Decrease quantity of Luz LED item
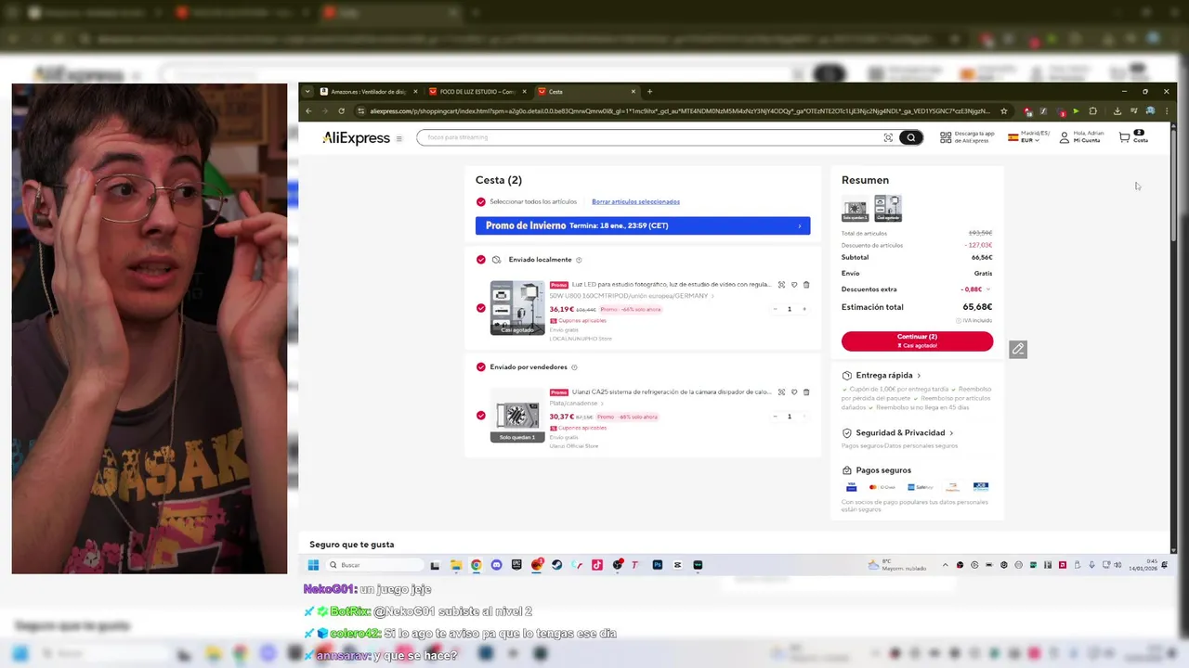 [x=775, y=309]
